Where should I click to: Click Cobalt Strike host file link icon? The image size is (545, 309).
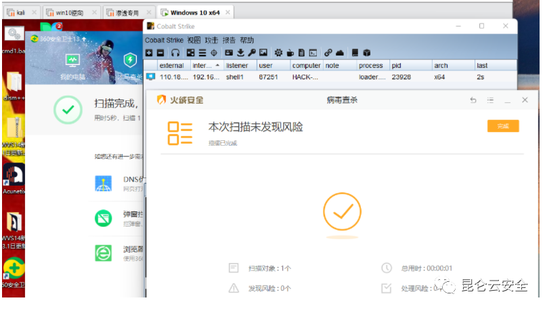pyautogui.click(x=328, y=53)
